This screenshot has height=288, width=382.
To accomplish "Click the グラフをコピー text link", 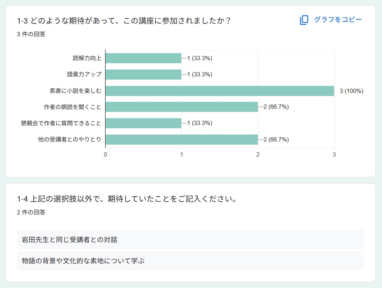I will pyautogui.click(x=338, y=20).
